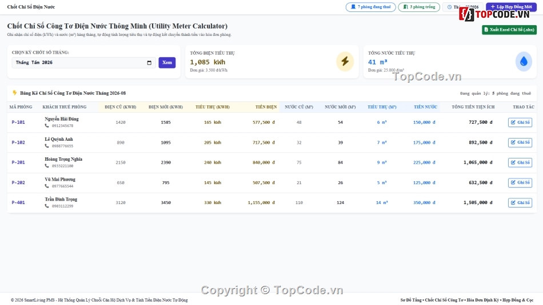543x305 pixels.
Task: Click Ghi Số button for room P-401
Action: coord(520,202)
